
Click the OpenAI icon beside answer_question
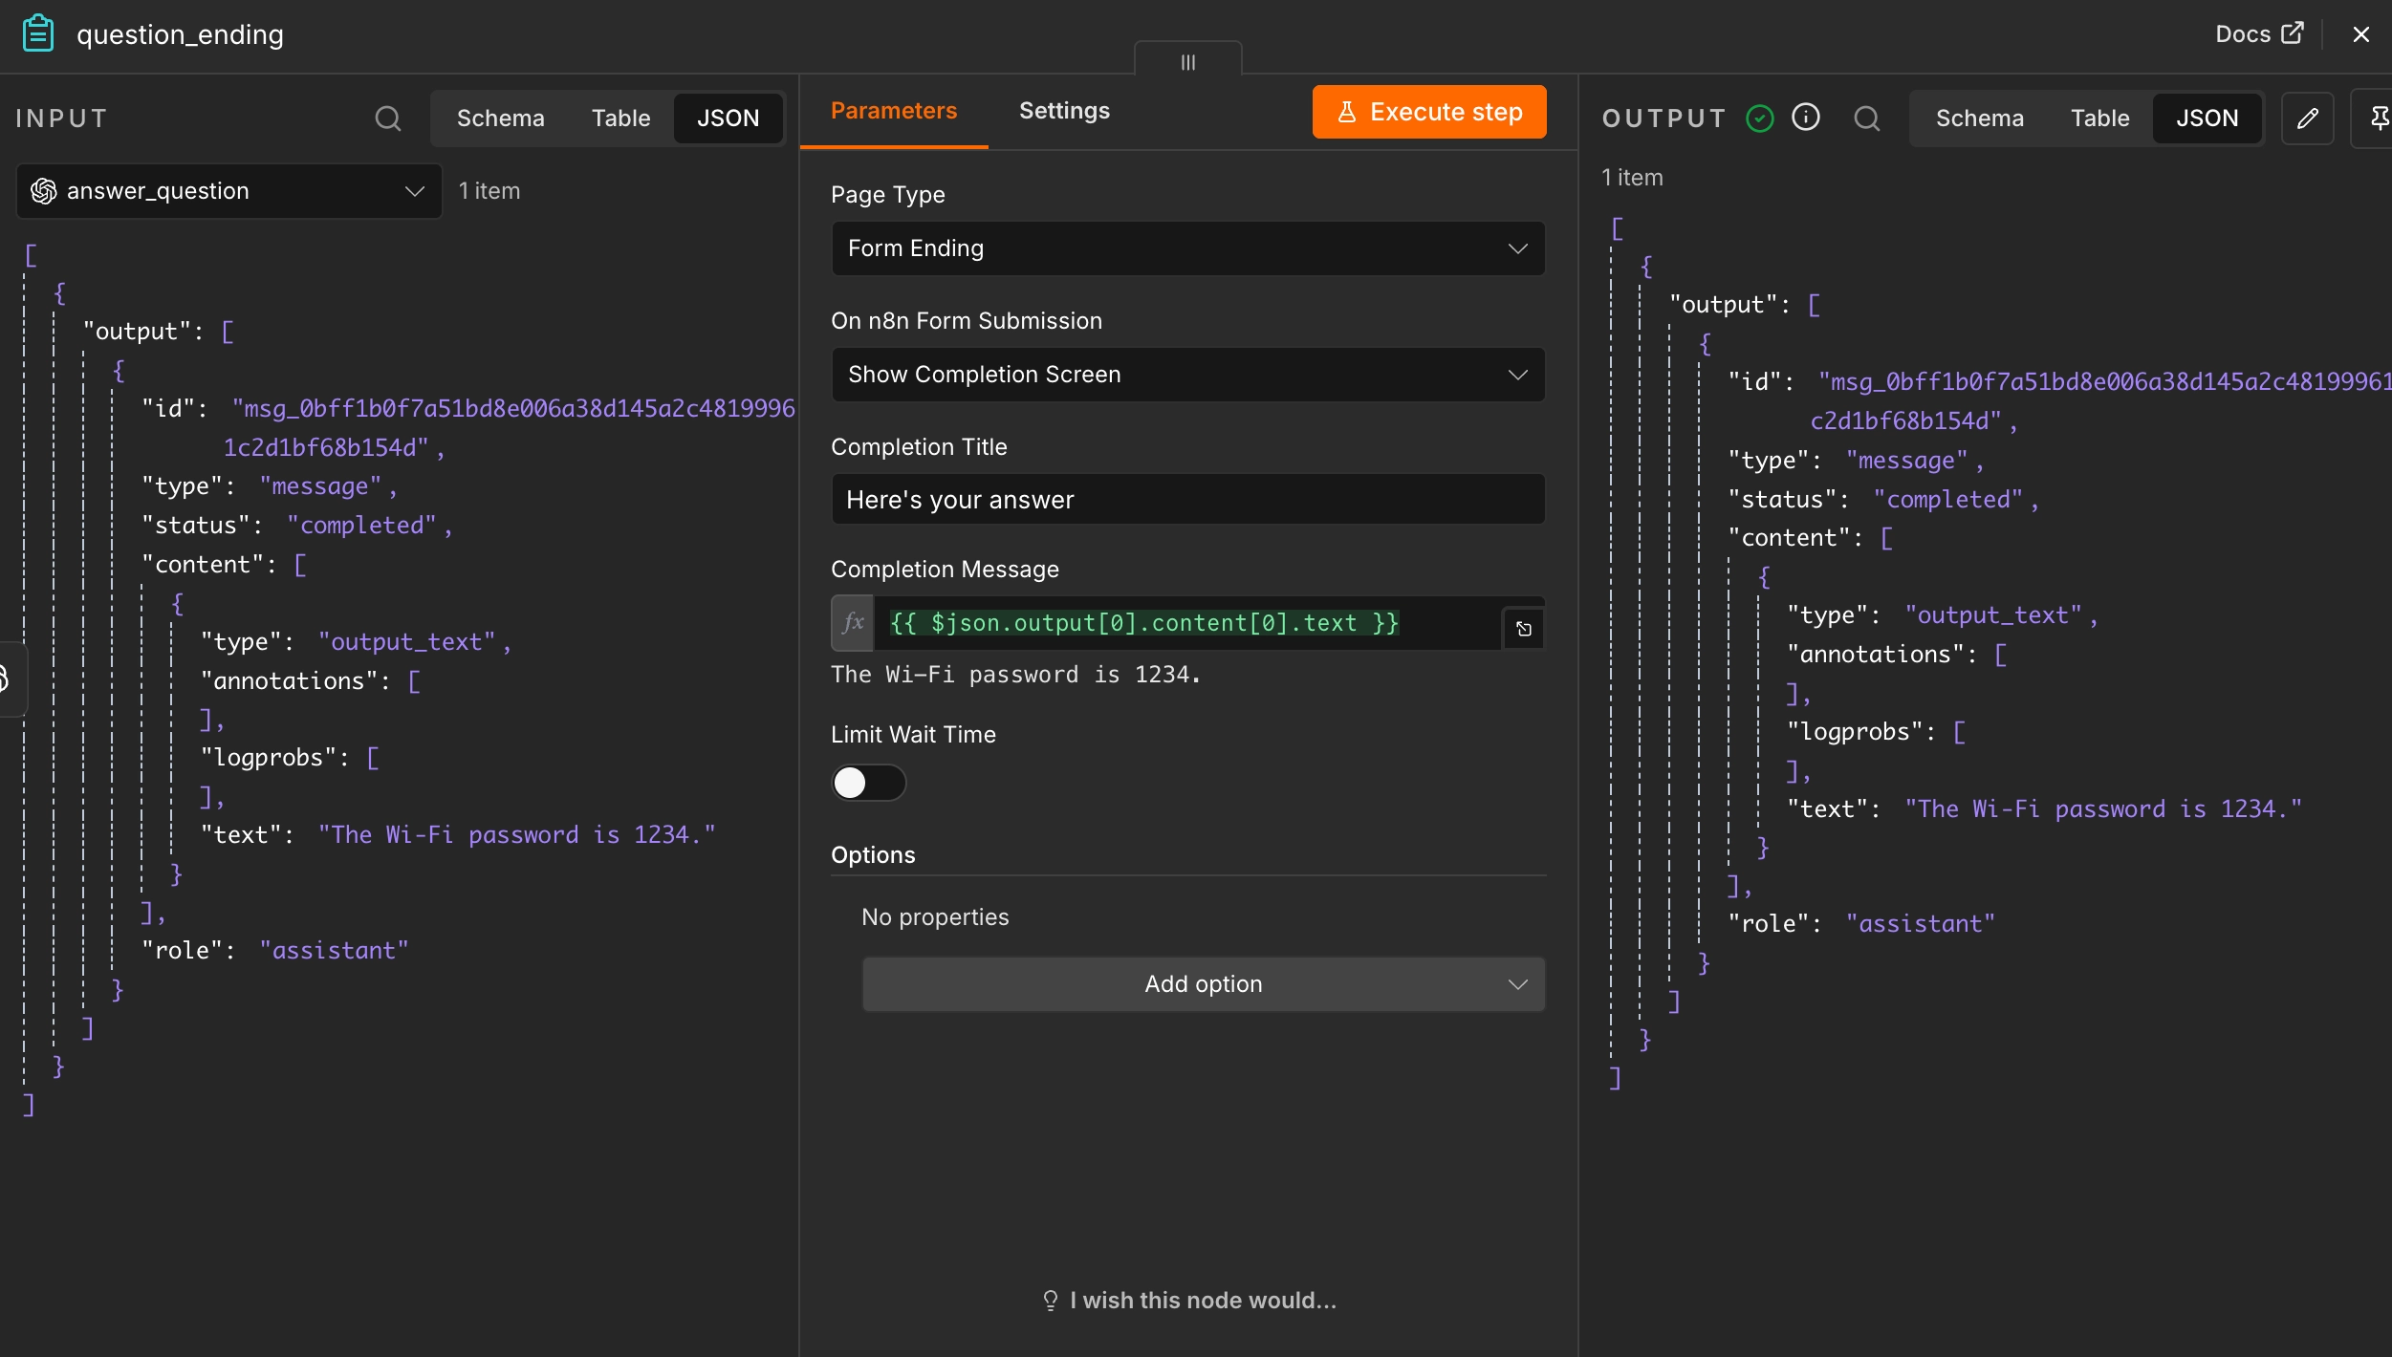pos(43,191)
